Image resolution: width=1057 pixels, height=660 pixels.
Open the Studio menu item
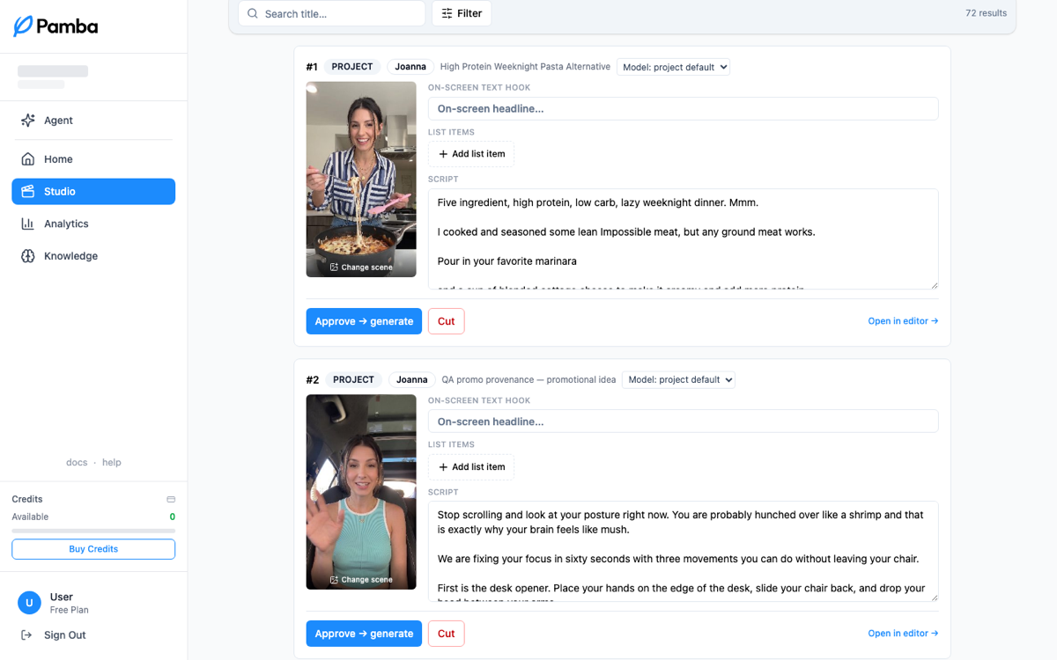93,191
